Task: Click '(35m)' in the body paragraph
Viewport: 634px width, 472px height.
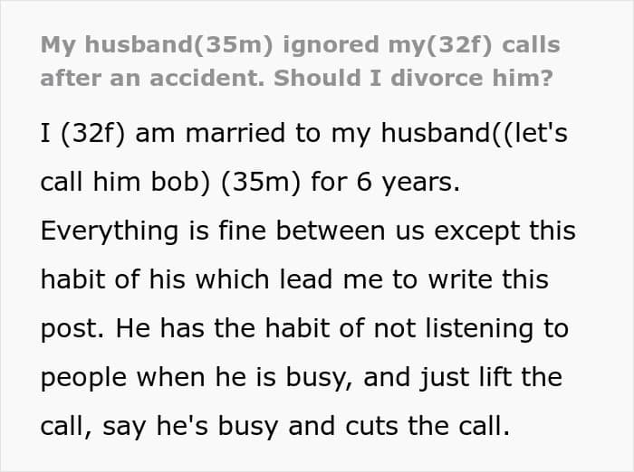Action: [261, 182]
